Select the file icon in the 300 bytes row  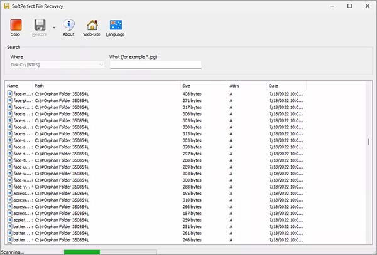[x=10, y=180]
